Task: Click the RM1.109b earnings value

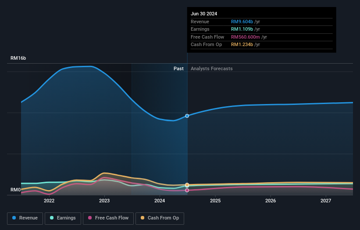Action: click(242, 29)
